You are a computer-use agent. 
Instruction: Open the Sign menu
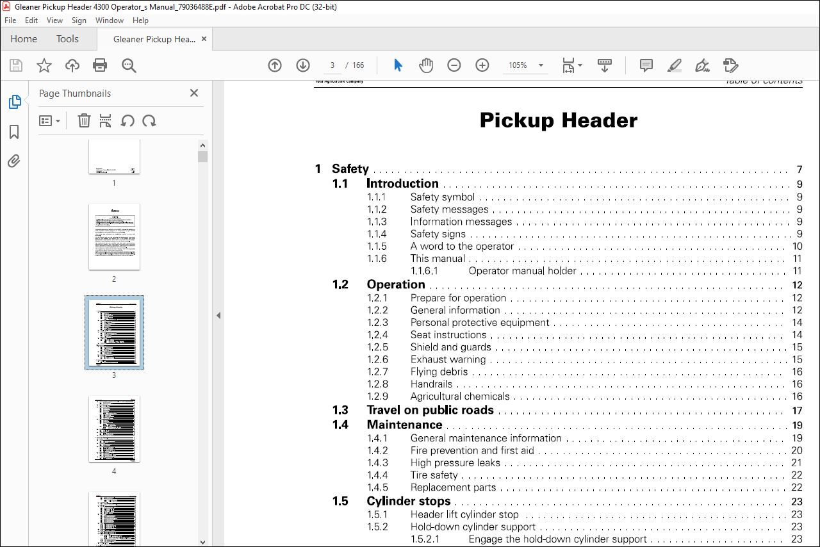(x=79, y=20)
